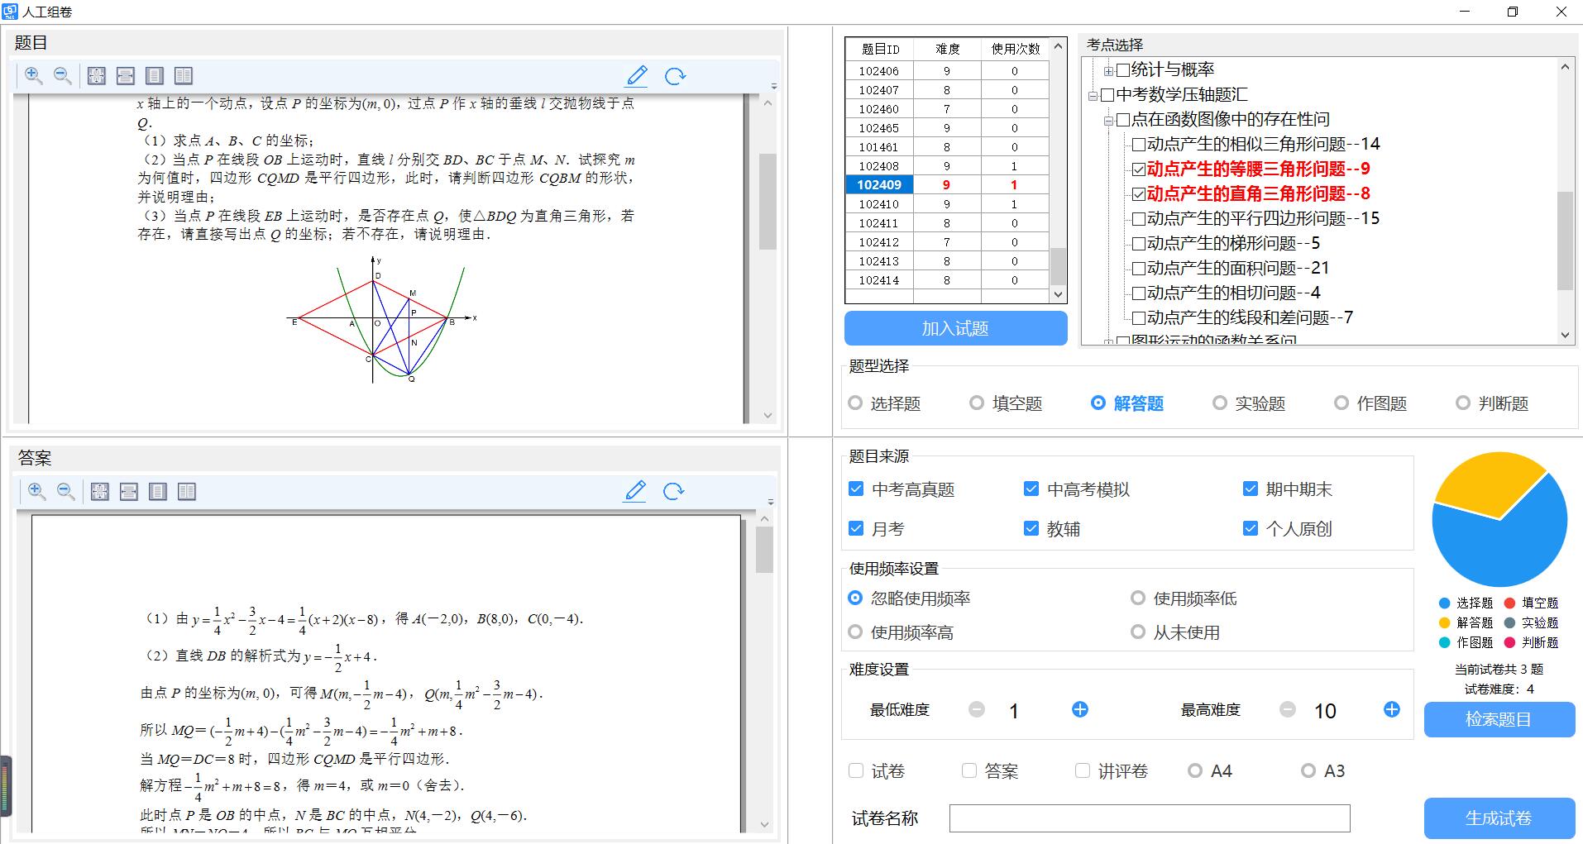1583x844 pixels.
Task: Collapse the 中考数学压轴题汇 tree node
Action: (1093, 94)
